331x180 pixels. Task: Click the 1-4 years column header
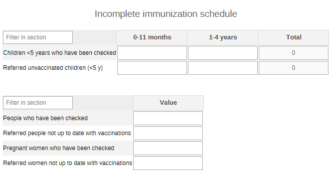[x=223, y=37]
